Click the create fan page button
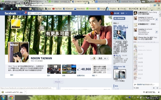161x100 pixels. click(x=119, y=18)
